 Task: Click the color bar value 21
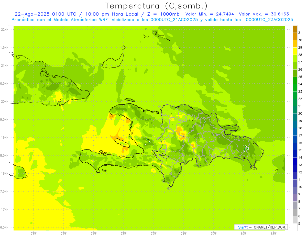pos(300,106)
